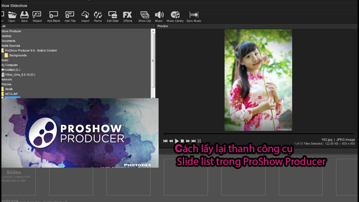Stop the preview playback
The width and height of the screenshot is (359, 202).
[x=182, y=141]
